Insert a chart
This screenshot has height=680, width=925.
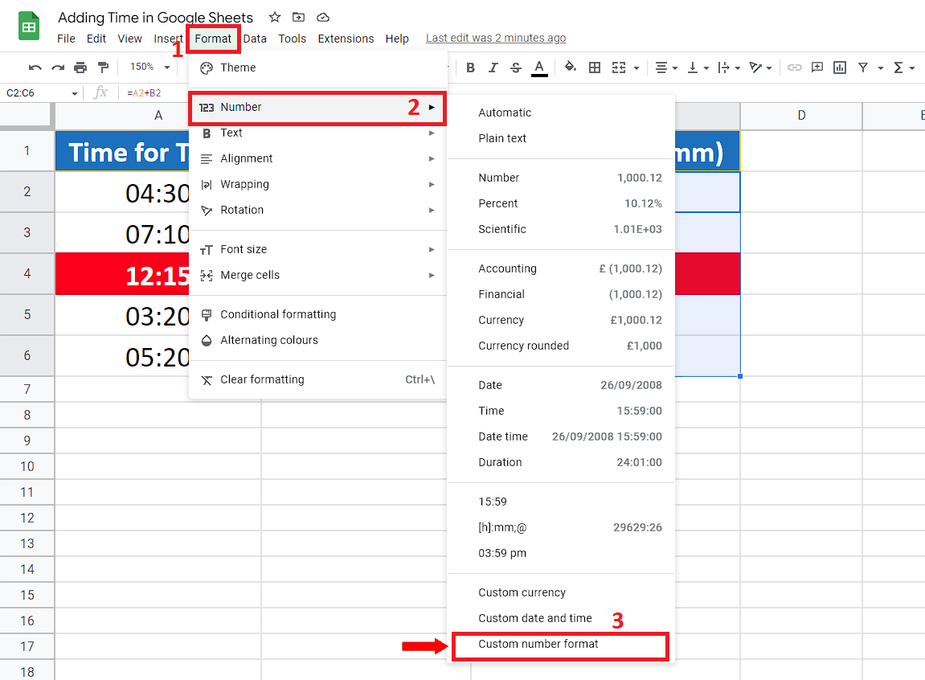pos(839,67)
